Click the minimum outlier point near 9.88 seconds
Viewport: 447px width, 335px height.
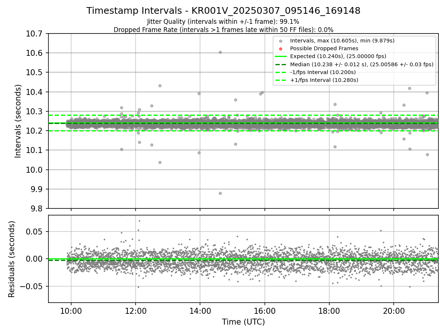[220, 193]
